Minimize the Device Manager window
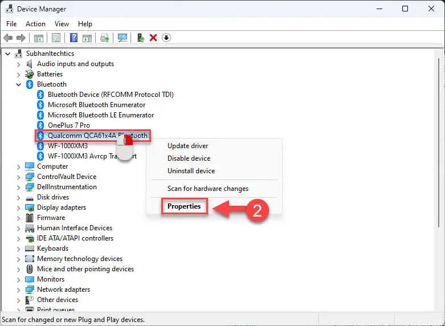 coord(379,9)
